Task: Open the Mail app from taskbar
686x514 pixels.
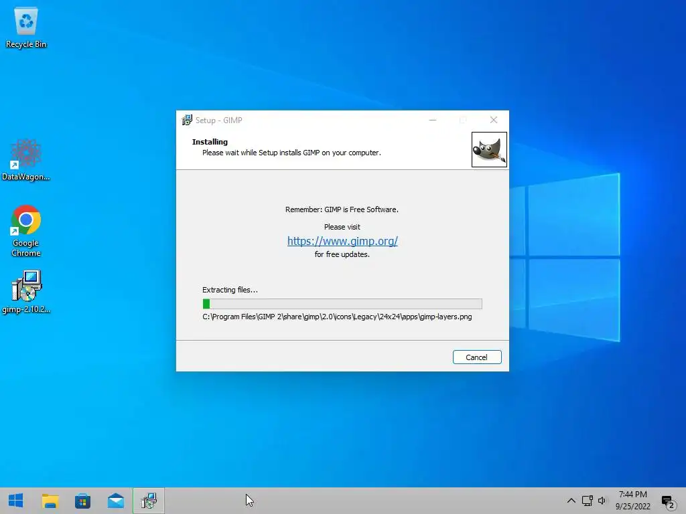Action: (115, 501)
